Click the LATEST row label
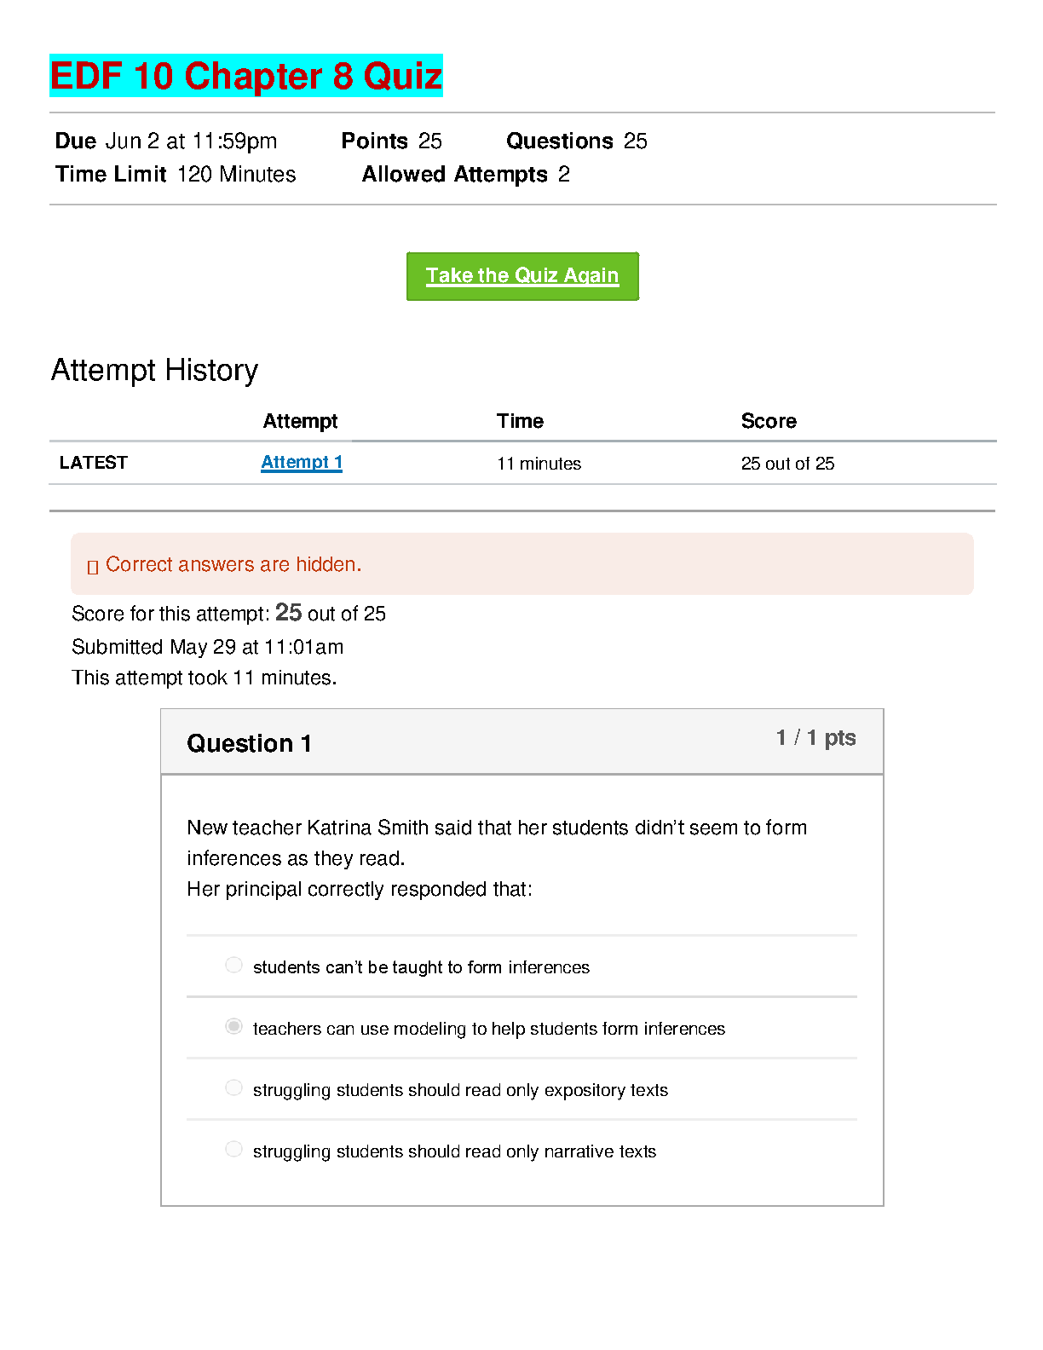The image size is (1043, 1350). coord(94,463)
